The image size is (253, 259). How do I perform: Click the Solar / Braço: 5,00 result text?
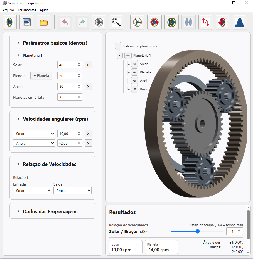click(x=128, y=232)
